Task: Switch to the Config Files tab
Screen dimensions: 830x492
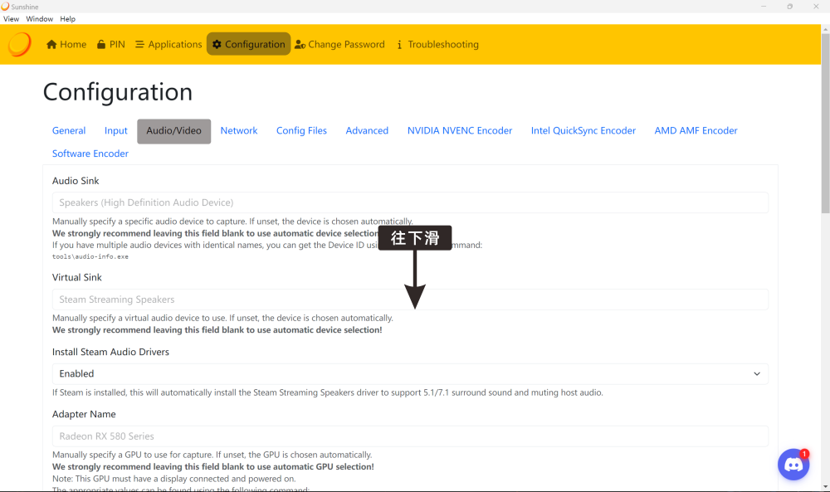Action: tap(302, 130)
